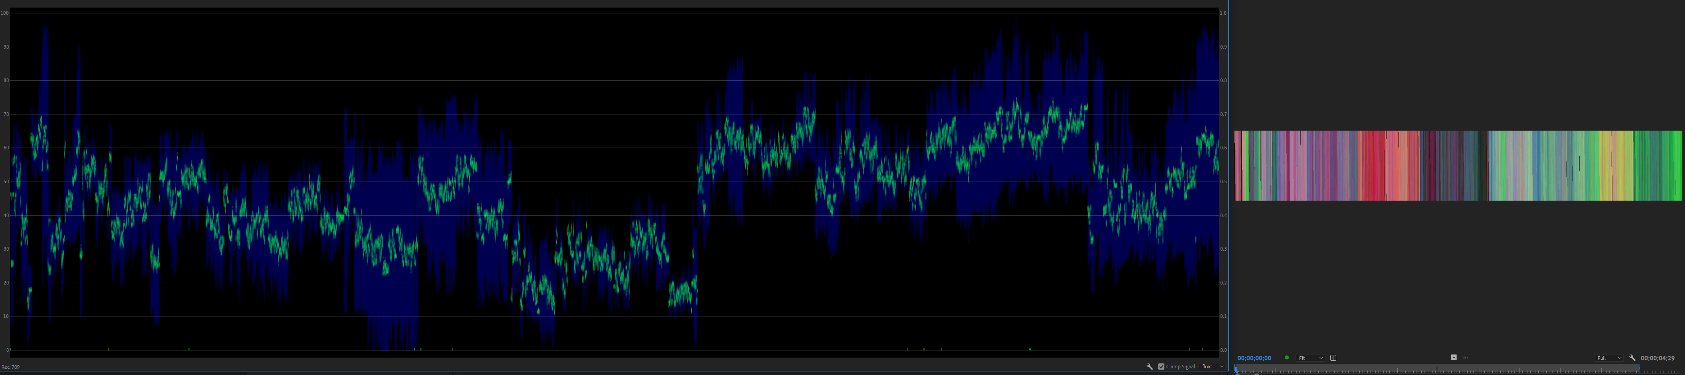The image size is (1685, 375).
Task: Click the Drag Video Only filmstrip icon
Action: coord(1454,358)
